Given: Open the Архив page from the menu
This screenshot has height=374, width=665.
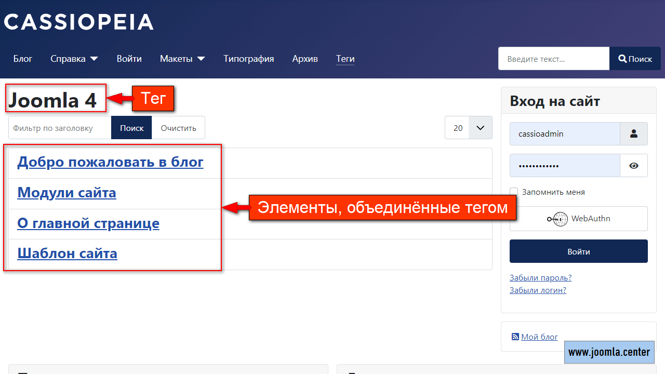Looking at the screenshot, I should (305, 59).
